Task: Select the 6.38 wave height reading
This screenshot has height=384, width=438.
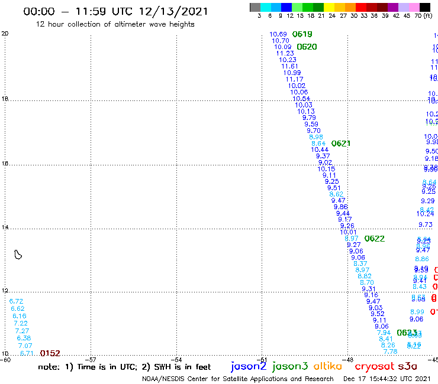Action: pos(24,339)
